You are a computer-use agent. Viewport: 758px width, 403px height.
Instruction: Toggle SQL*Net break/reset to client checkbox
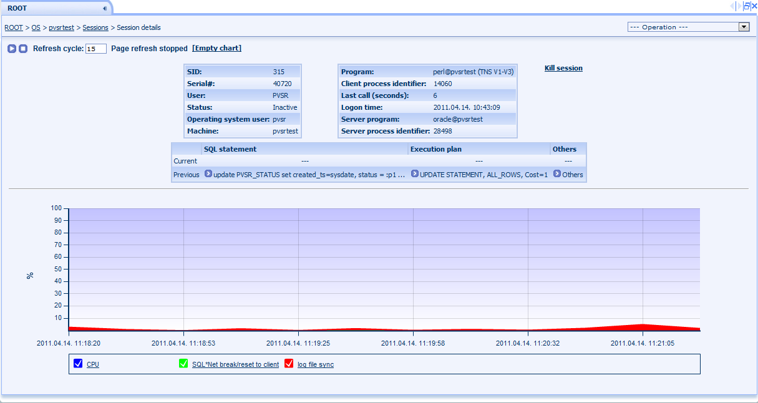coord(183,364)
